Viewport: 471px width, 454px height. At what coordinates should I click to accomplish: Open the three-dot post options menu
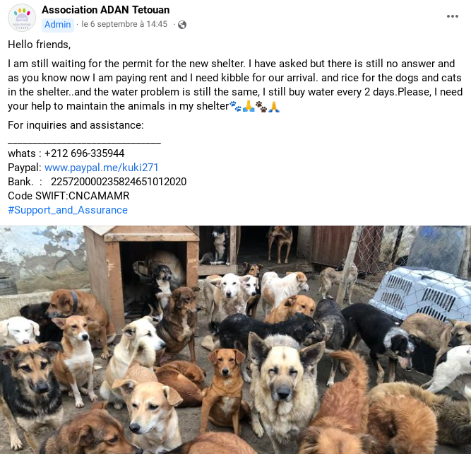point(453,16)
